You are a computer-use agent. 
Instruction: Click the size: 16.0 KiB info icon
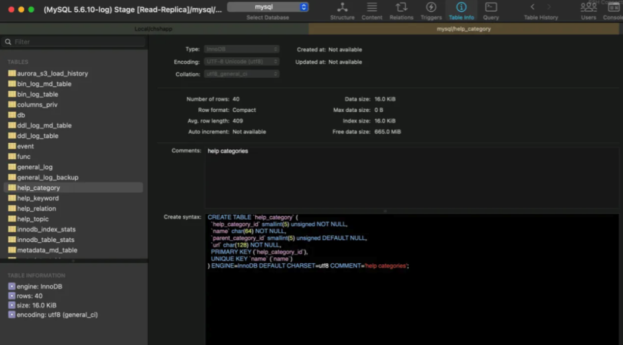point(11,305)
